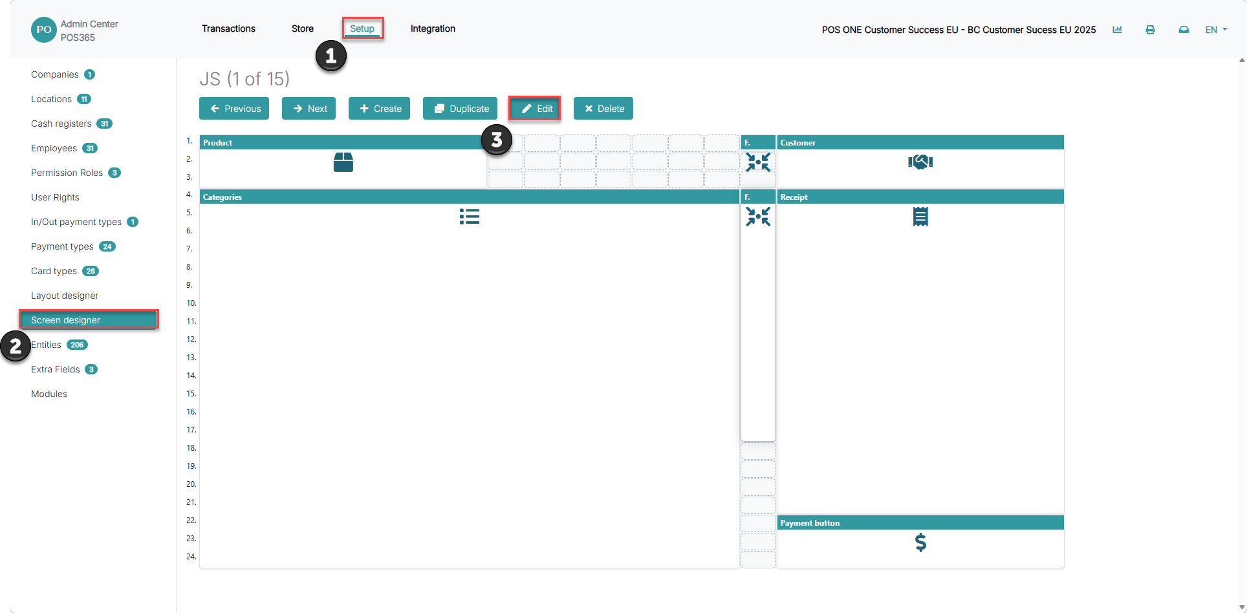Click the Payment button dollar icon
The height and width of the screenshot is (613, 1247).
920,543
